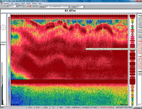Click the Warnings button in status bar
Image resolution: width=142 pixels, height=109 pixels.
pyautogui.click(x=137, y=108)
